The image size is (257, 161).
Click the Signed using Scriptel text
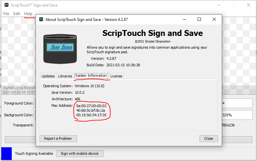tap(19, 88)
